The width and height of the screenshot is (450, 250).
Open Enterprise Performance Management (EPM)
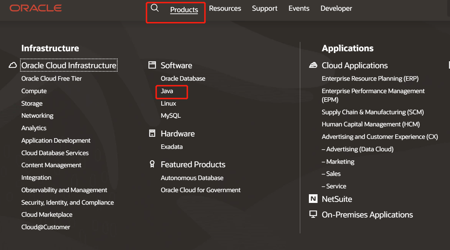tap(373, 95)
